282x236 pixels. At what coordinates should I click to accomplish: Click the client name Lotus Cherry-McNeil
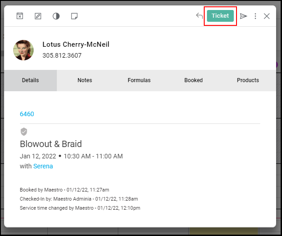(76, 44)
